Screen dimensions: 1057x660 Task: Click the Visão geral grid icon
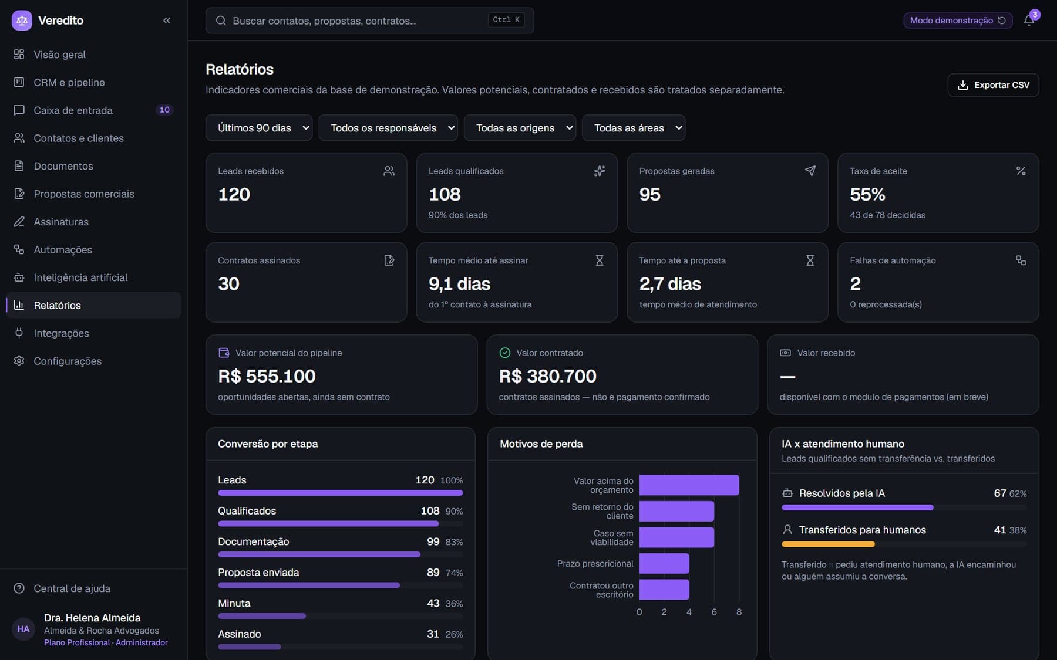click(19, 55)
